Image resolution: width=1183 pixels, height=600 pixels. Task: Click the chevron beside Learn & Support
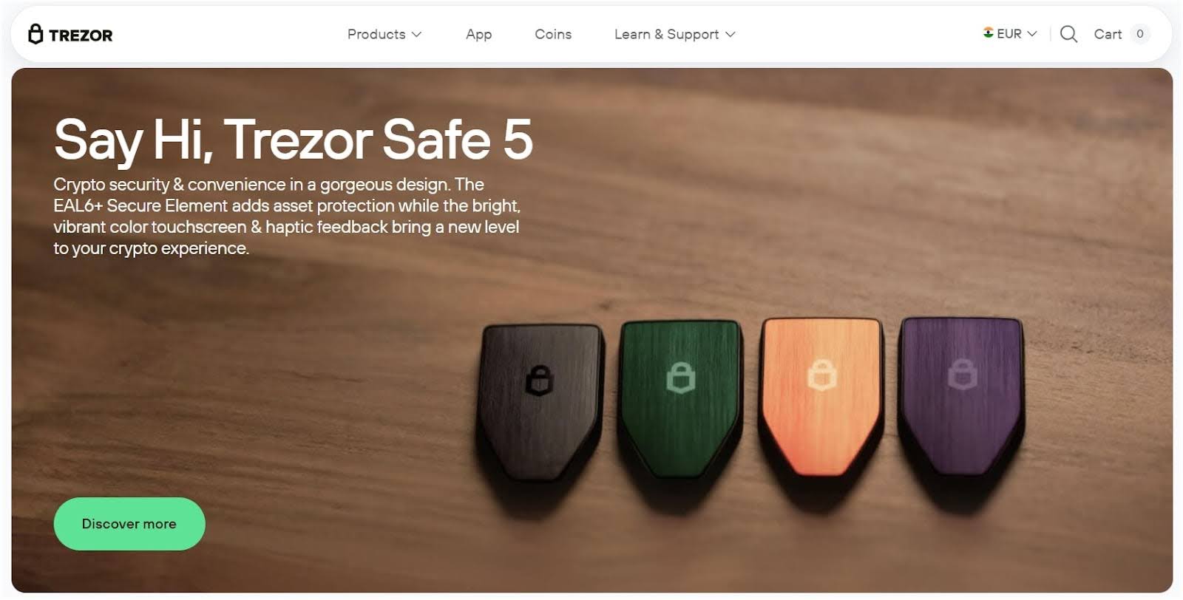click(731, 35)
